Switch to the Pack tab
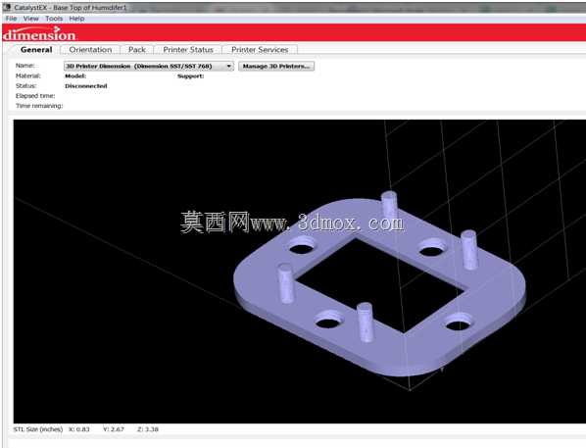Viewport: 586px width, 448px height. [x=137, y=50]
